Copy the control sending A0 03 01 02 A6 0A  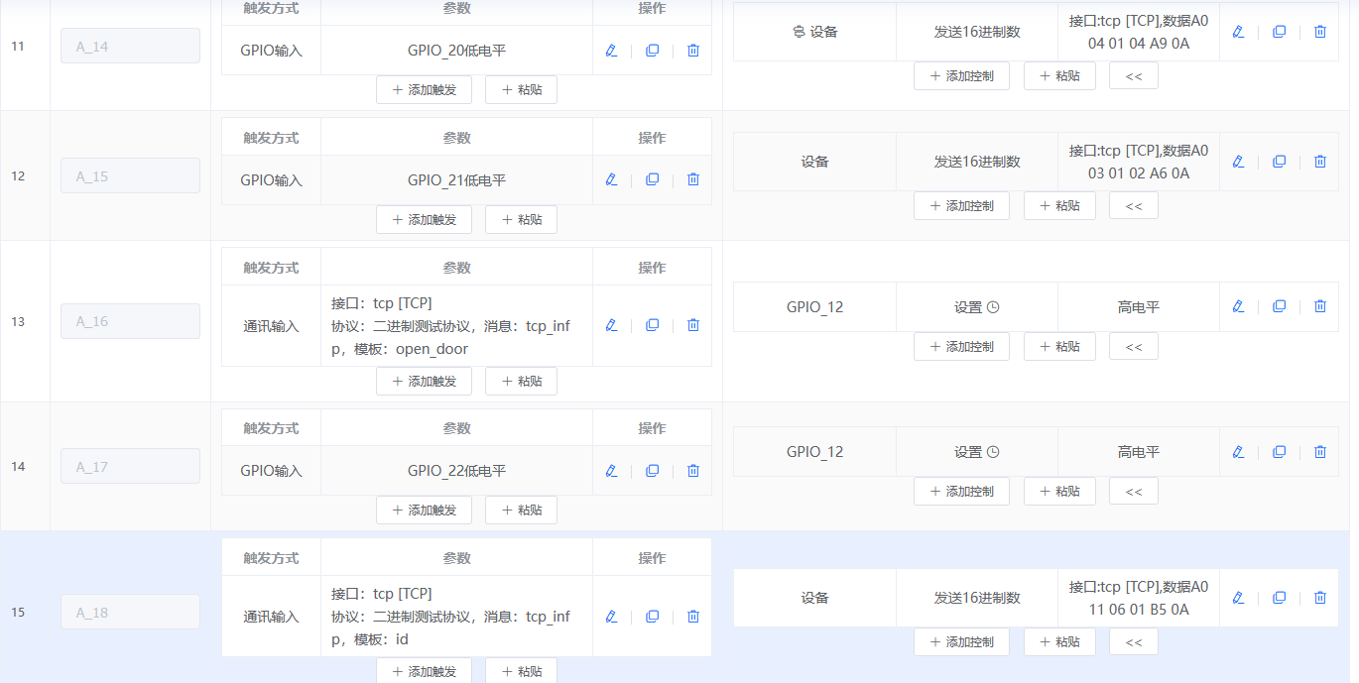coord(1279,161)
